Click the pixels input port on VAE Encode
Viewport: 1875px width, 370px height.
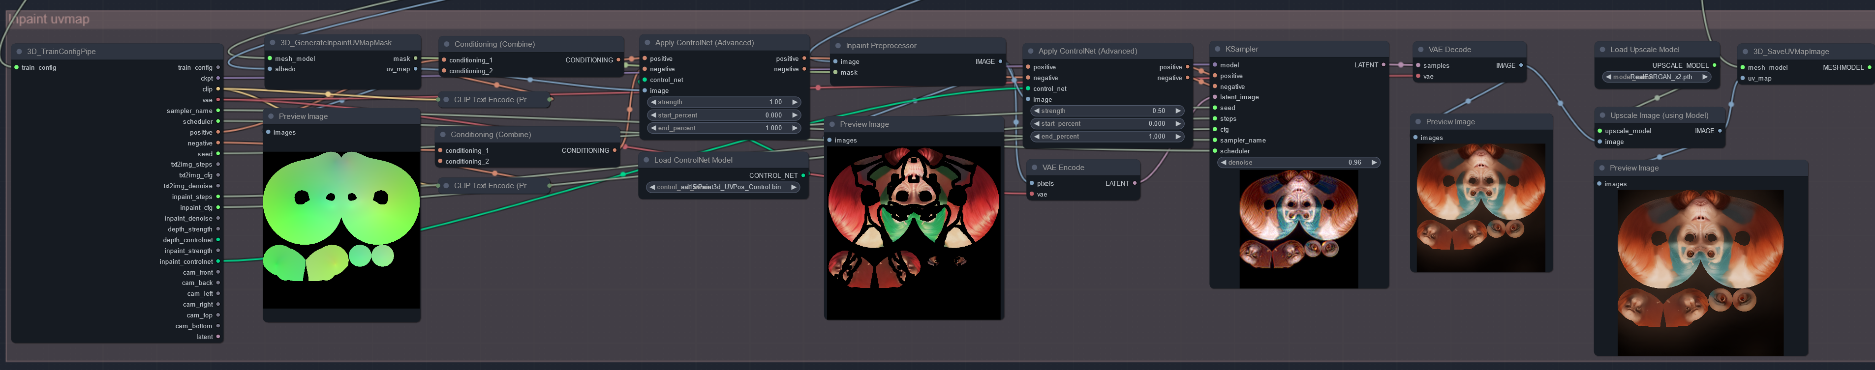tap(1032, 183)
